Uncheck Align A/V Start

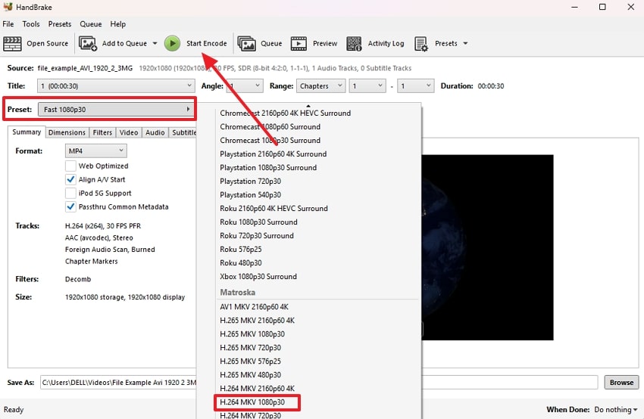click(x=70, y=179)
